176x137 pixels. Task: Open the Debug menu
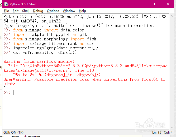coord(38,11)
